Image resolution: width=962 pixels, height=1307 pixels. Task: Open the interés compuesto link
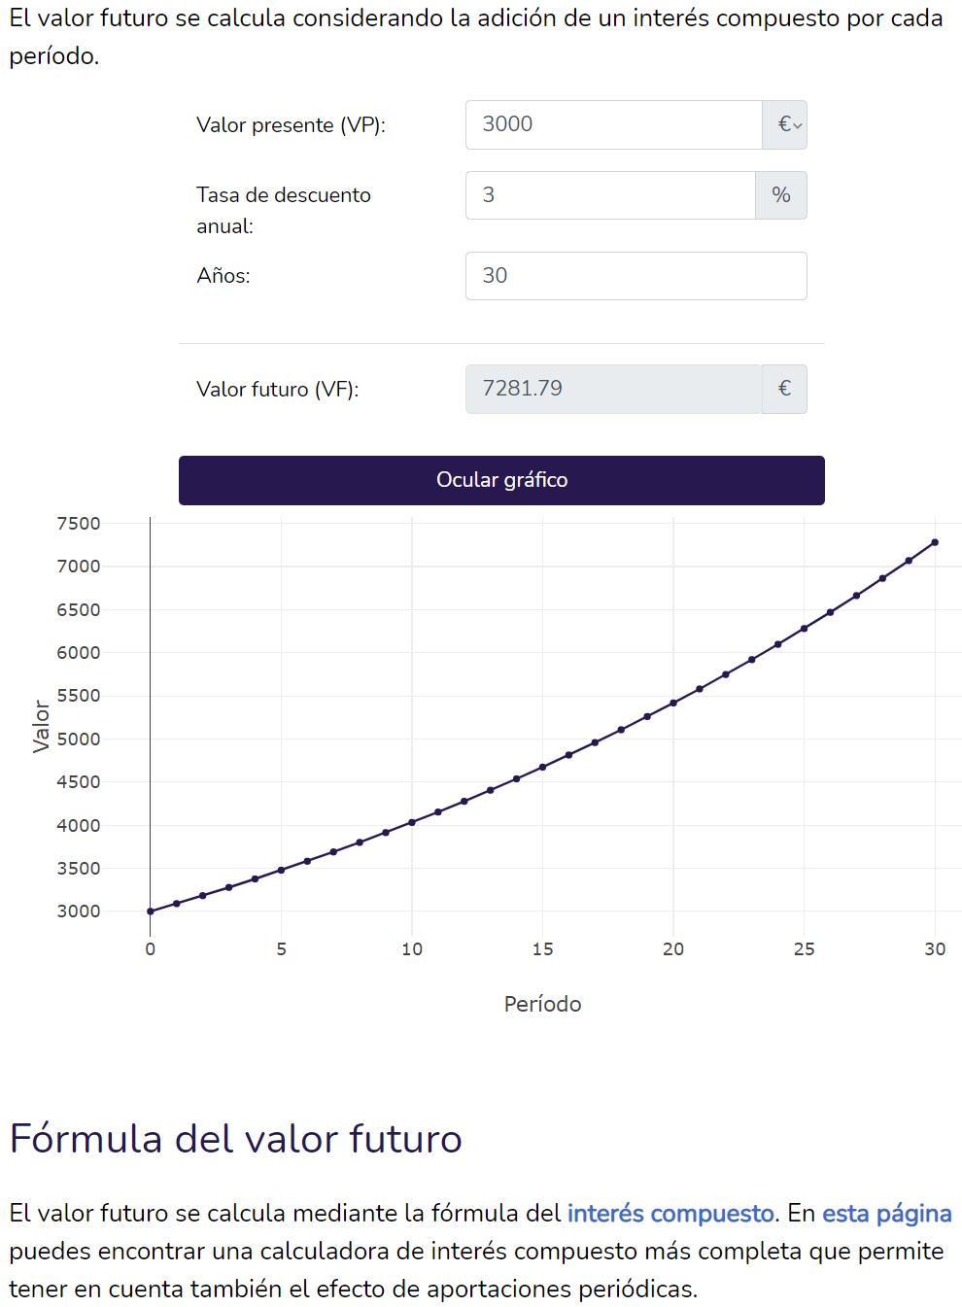click(x=670, y=1214)
